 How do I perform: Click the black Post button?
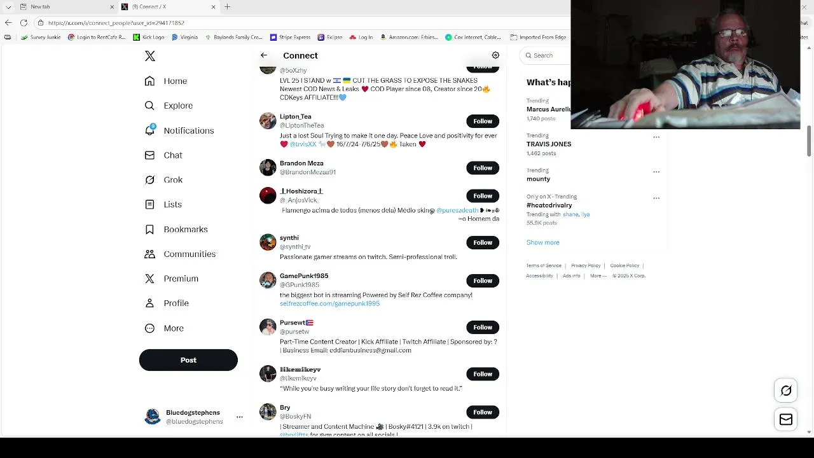[188, 360]
